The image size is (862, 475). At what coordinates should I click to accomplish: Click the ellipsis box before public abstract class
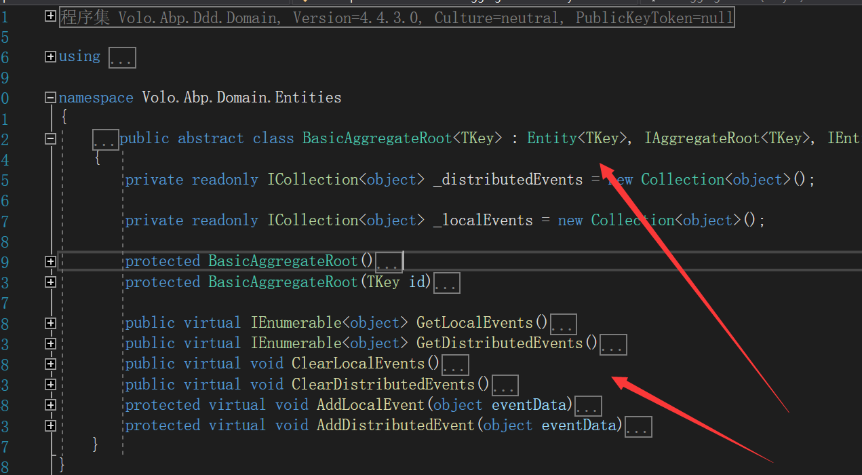tap(106, 140)
